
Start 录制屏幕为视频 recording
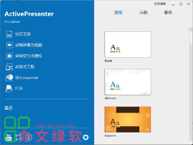pos(29,45)
